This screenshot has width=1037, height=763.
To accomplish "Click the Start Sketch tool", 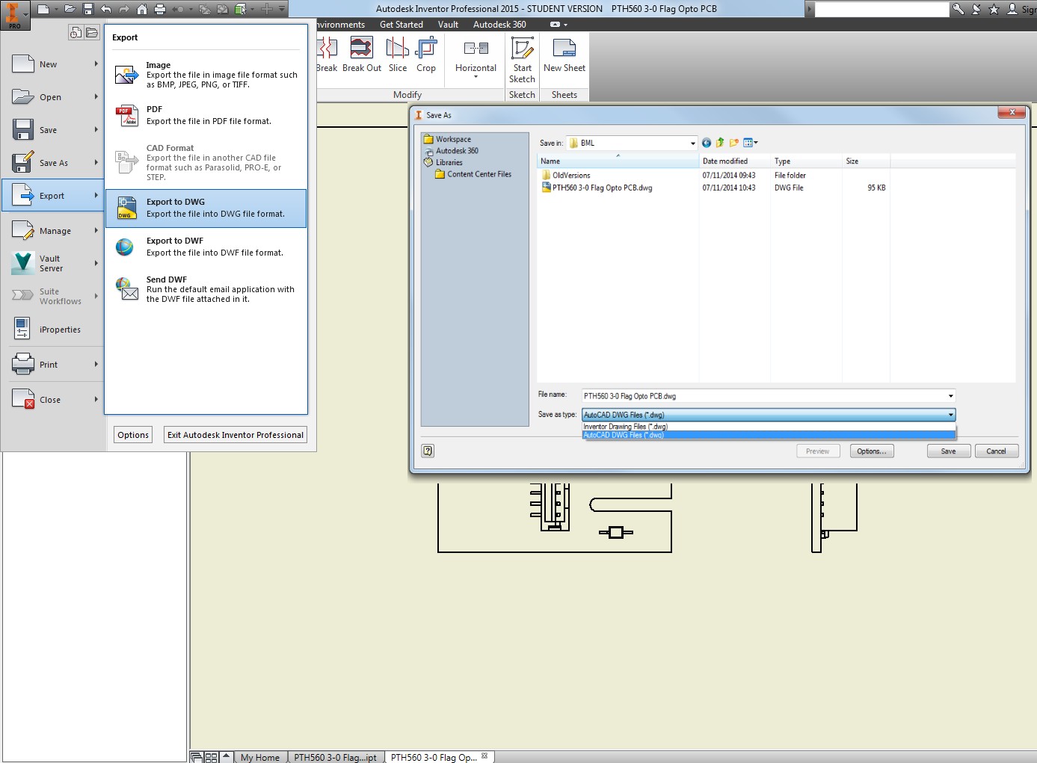I will tap(522, 60).
